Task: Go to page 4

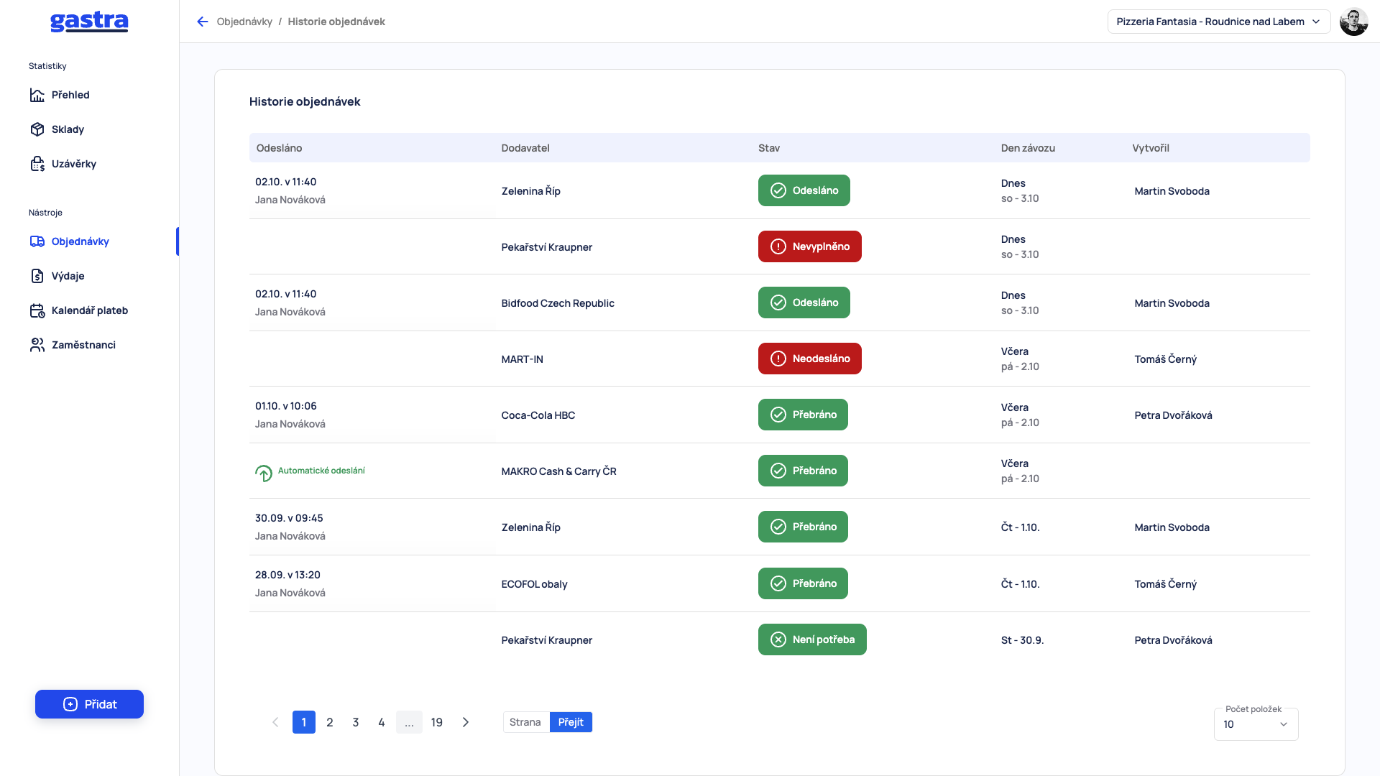Action: pyautogui.click(x=382, y=722)
